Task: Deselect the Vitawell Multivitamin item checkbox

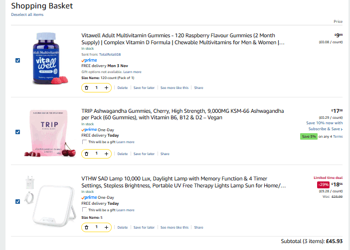Action: [18, 60]
